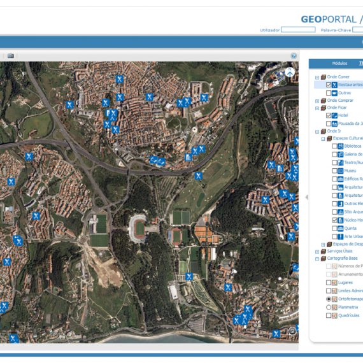363x363 pixels.
Task: Click the north arrow compass on map
Action: tap(290, 72)
